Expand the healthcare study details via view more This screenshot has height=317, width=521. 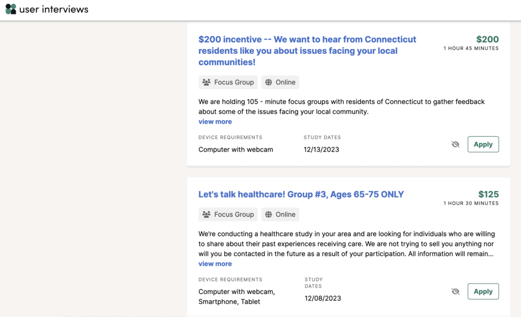pyautogui.click(x=215, y=264)
